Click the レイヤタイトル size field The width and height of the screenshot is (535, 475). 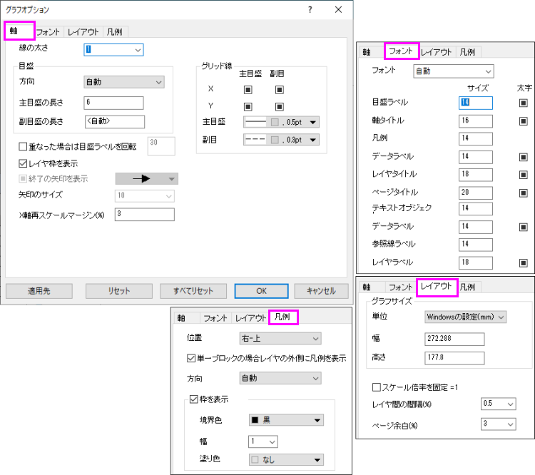coord(476,175)
